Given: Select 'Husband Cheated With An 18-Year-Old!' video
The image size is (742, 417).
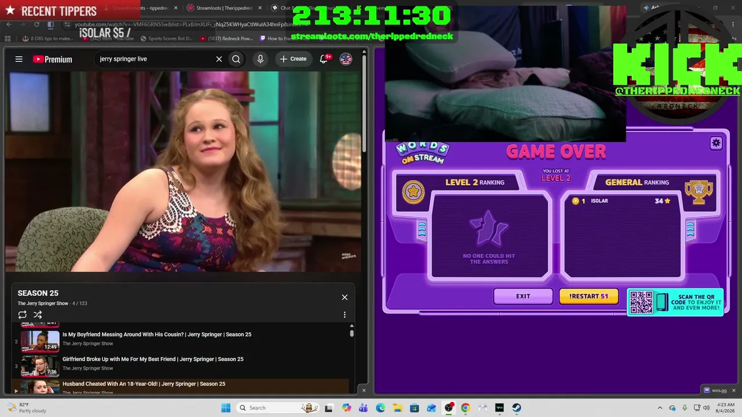Looking at the screenshot, I should (x=144, y=384).
